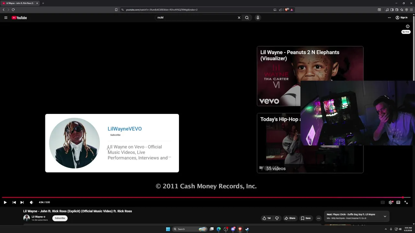Screen dimensions: 415x233
Task: Open player settings gear
Action: coord(391,202)
